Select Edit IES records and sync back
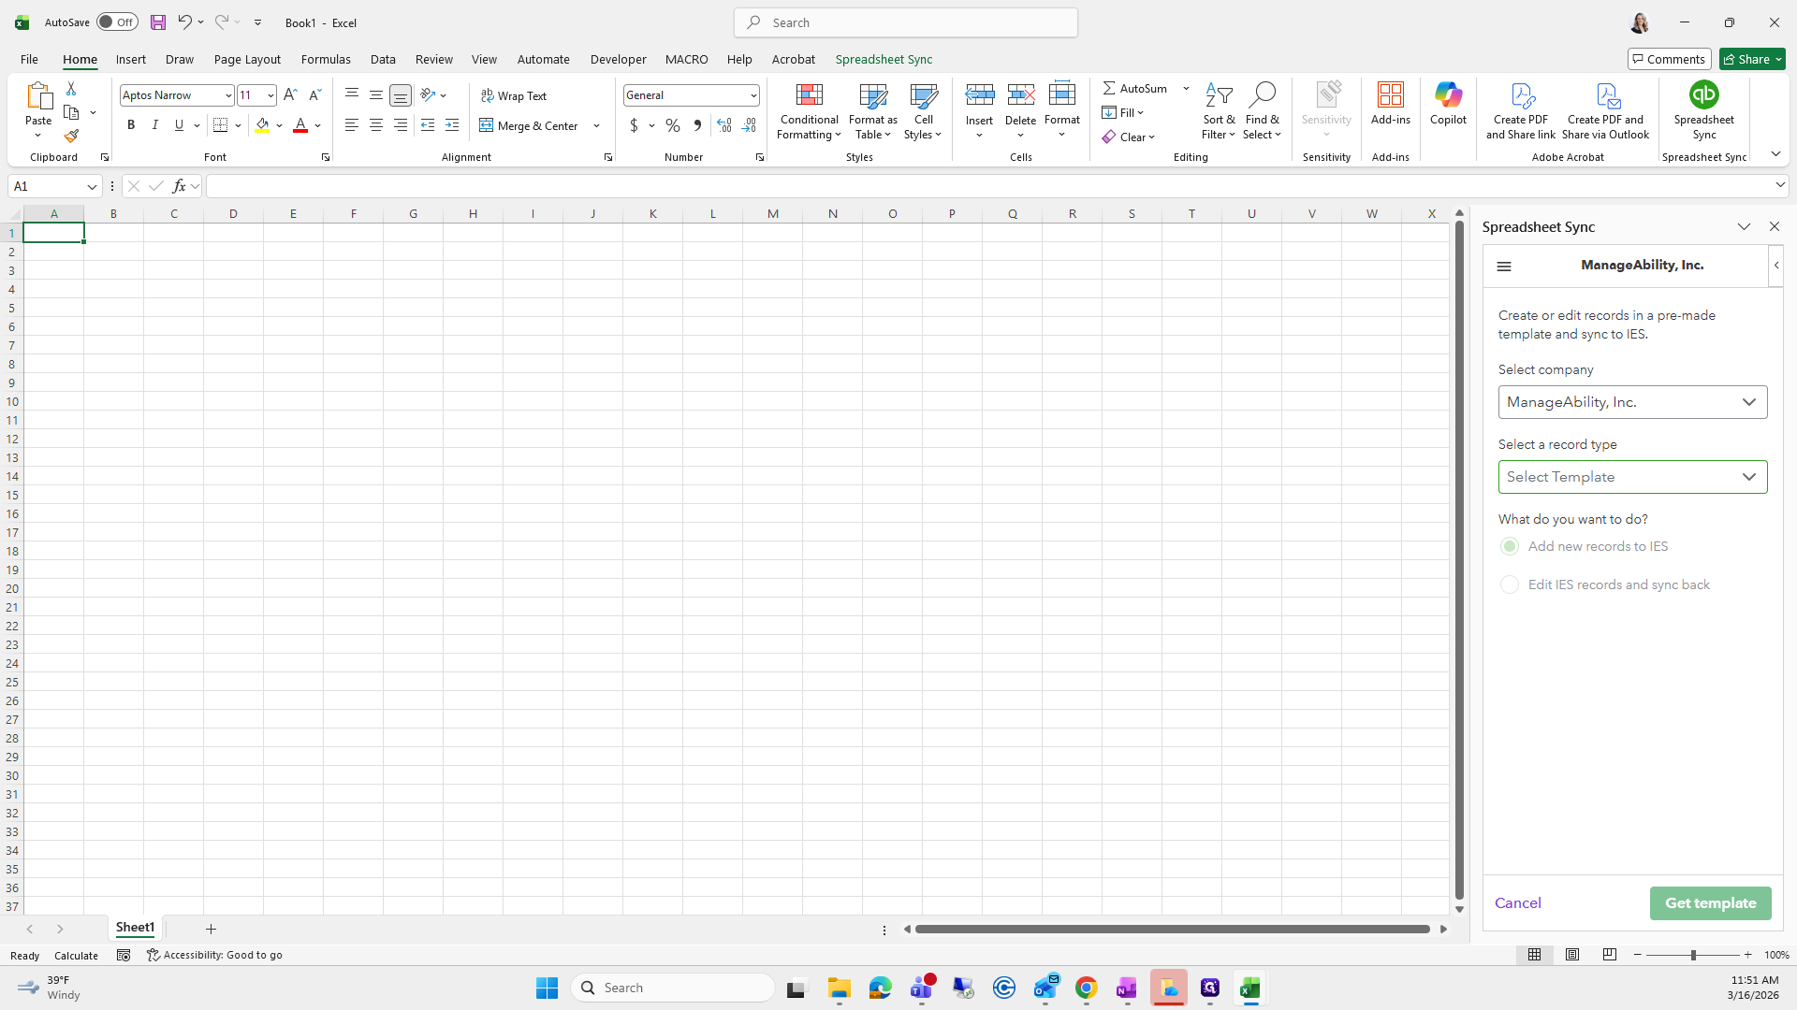Viewport: 1797px width, 1010px height. 1510,584
